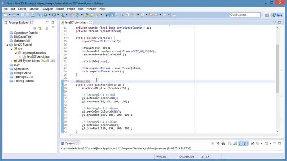The height and width of the screenshot is (161, 287).
Task: Expand the JRE System Library node
Action: click(x=12, y=61)
